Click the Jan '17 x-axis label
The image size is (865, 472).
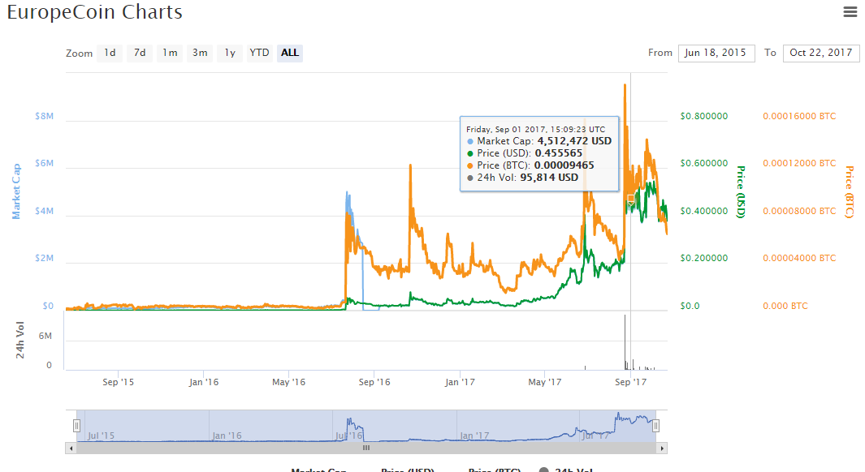pyautogui.click(x=460, y=382)
